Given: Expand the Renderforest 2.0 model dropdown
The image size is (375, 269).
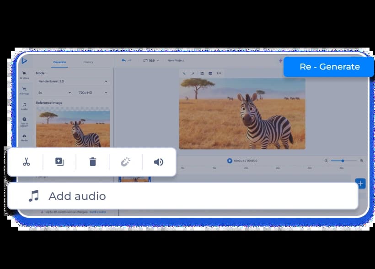Looking at the screenshot, I should point(73,81).
